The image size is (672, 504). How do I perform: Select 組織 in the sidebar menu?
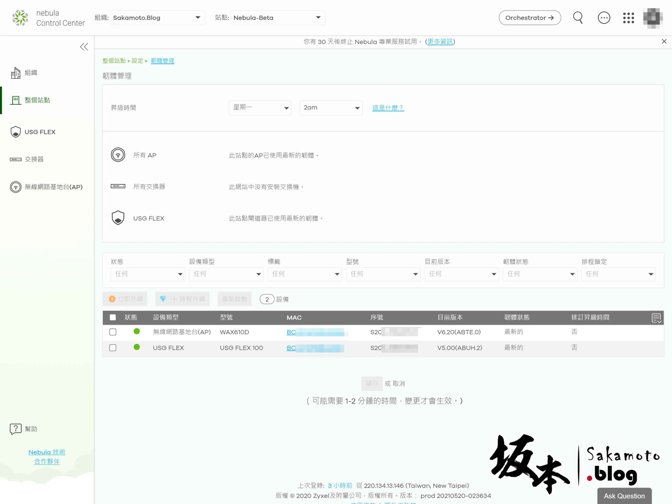tap(31, 73)
